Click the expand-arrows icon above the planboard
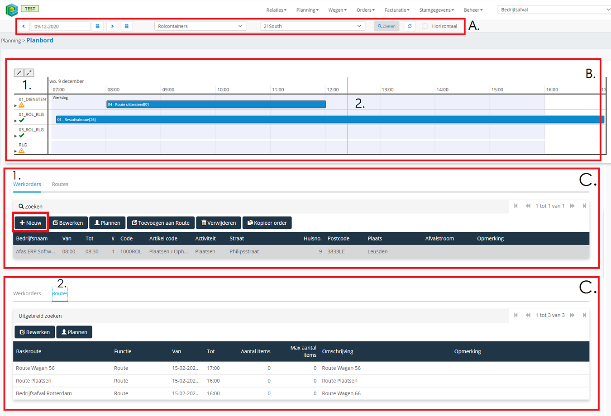 coord(29,73)
